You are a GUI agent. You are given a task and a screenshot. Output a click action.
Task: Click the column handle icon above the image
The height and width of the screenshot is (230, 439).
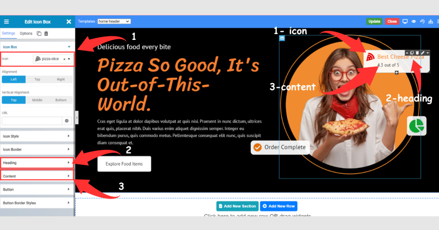[282, 38]
